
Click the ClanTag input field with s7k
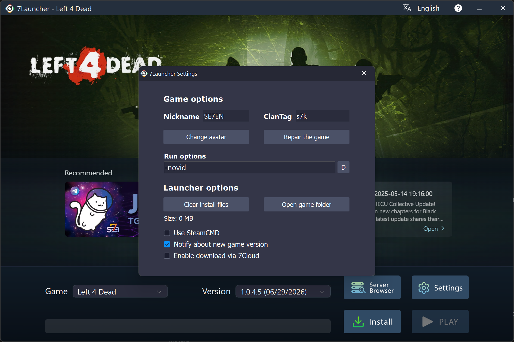(x=322, y=116)
